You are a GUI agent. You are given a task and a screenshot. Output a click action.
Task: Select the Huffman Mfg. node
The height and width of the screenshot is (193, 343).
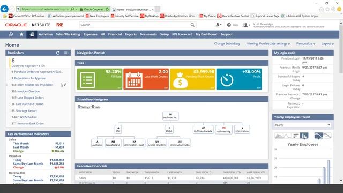click(x=224, y=130)
